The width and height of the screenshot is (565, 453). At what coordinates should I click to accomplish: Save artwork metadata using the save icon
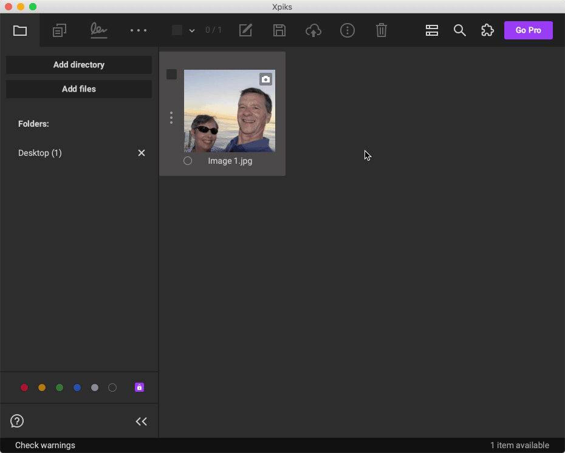[x=279, y=30]
